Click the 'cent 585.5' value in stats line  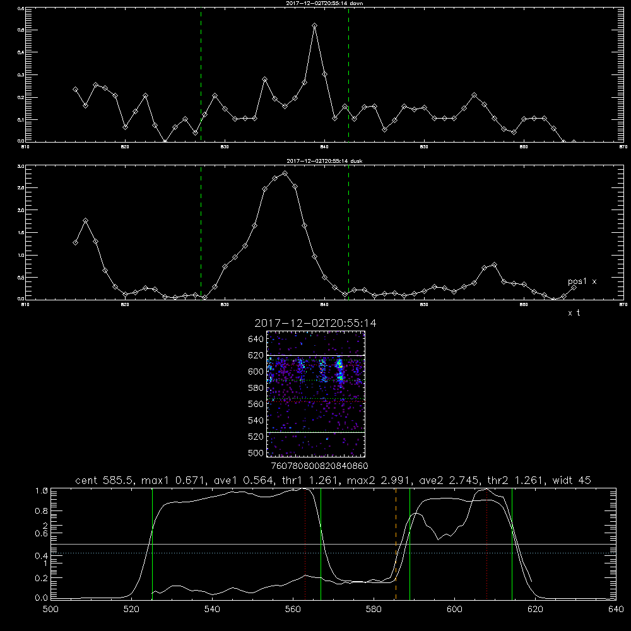point(105,480)
